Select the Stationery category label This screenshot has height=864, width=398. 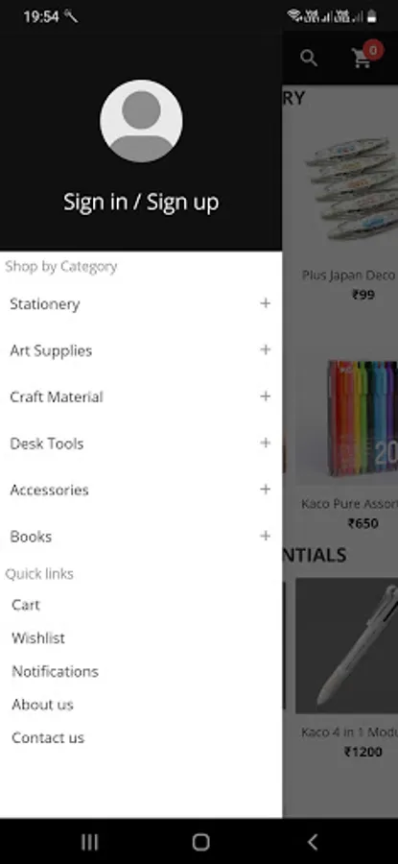tap(44, 304)
